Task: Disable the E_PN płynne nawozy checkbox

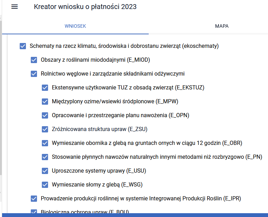Action: pos(45,157)
